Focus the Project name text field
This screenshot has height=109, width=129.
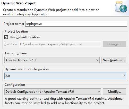(76, 24)
